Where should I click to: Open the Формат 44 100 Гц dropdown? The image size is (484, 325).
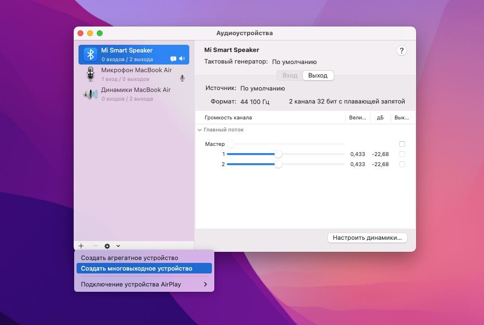point(255,102)
